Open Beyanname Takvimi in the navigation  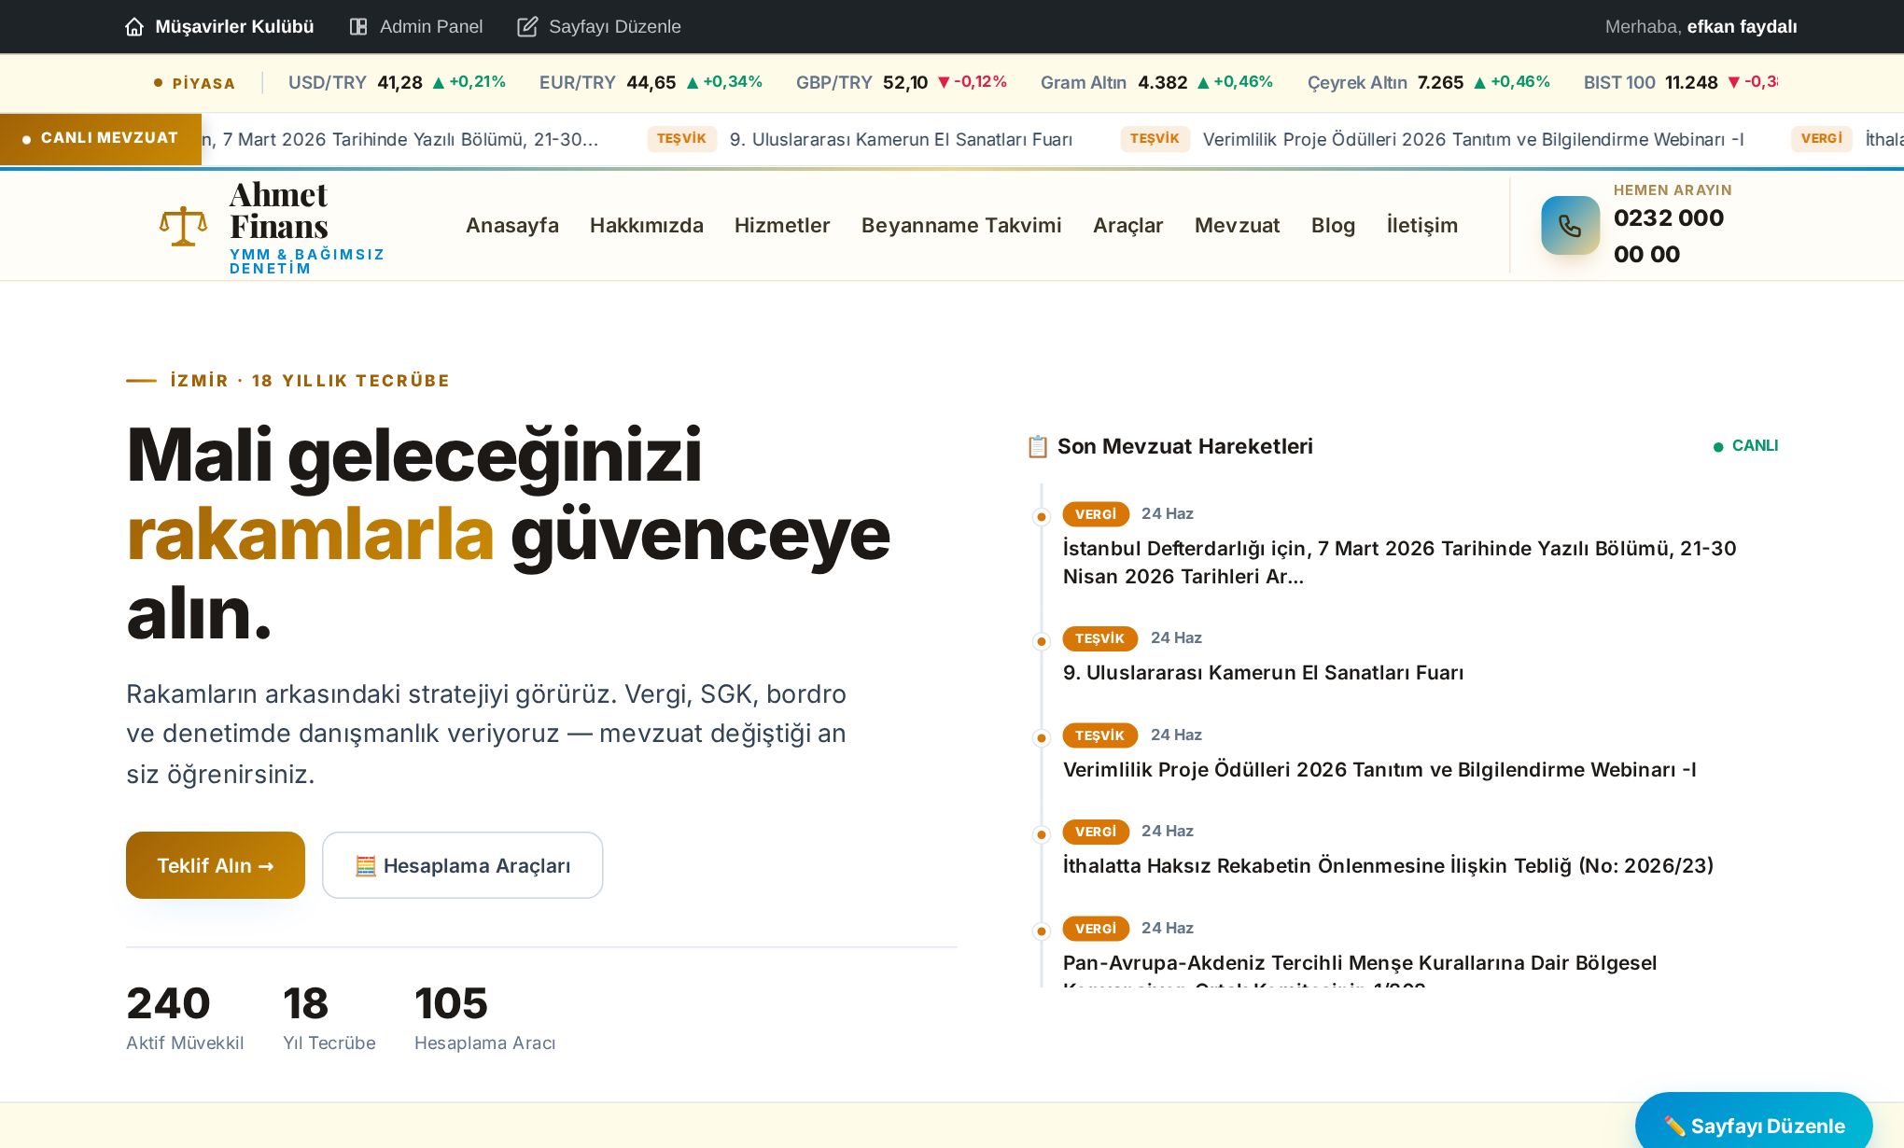[x=961, y=226]
